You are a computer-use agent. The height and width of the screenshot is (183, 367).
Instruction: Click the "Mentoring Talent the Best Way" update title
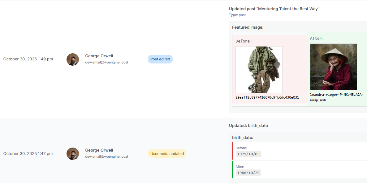274,9
